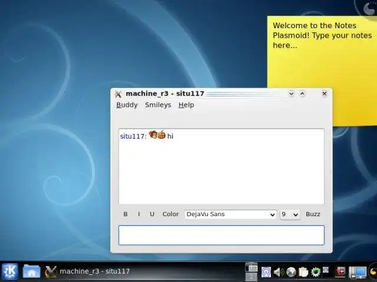Screen dimensions: 377x282
Task: Switch to virtual desktop 2 in pager
Action: click(x=252, y=277)
